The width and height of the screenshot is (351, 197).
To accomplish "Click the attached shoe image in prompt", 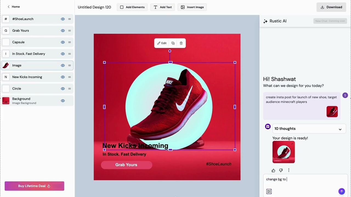I will [x=332, y=112].
